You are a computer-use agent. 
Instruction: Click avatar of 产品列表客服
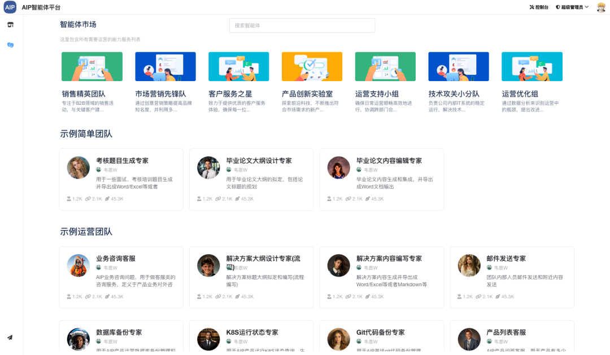[469, 339]
